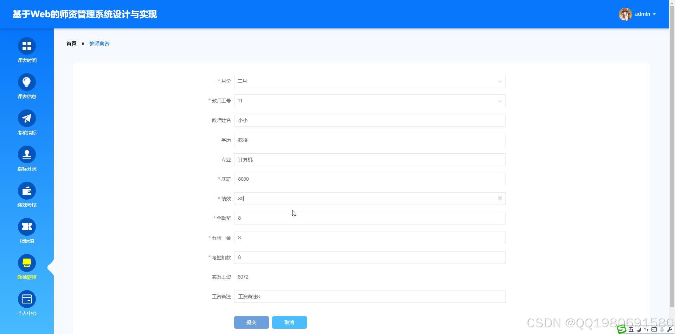Open 绩效考核 wallet icon
Image resolution: width=675 pixels, height=334 pixels.
click(x=27, y=191)
